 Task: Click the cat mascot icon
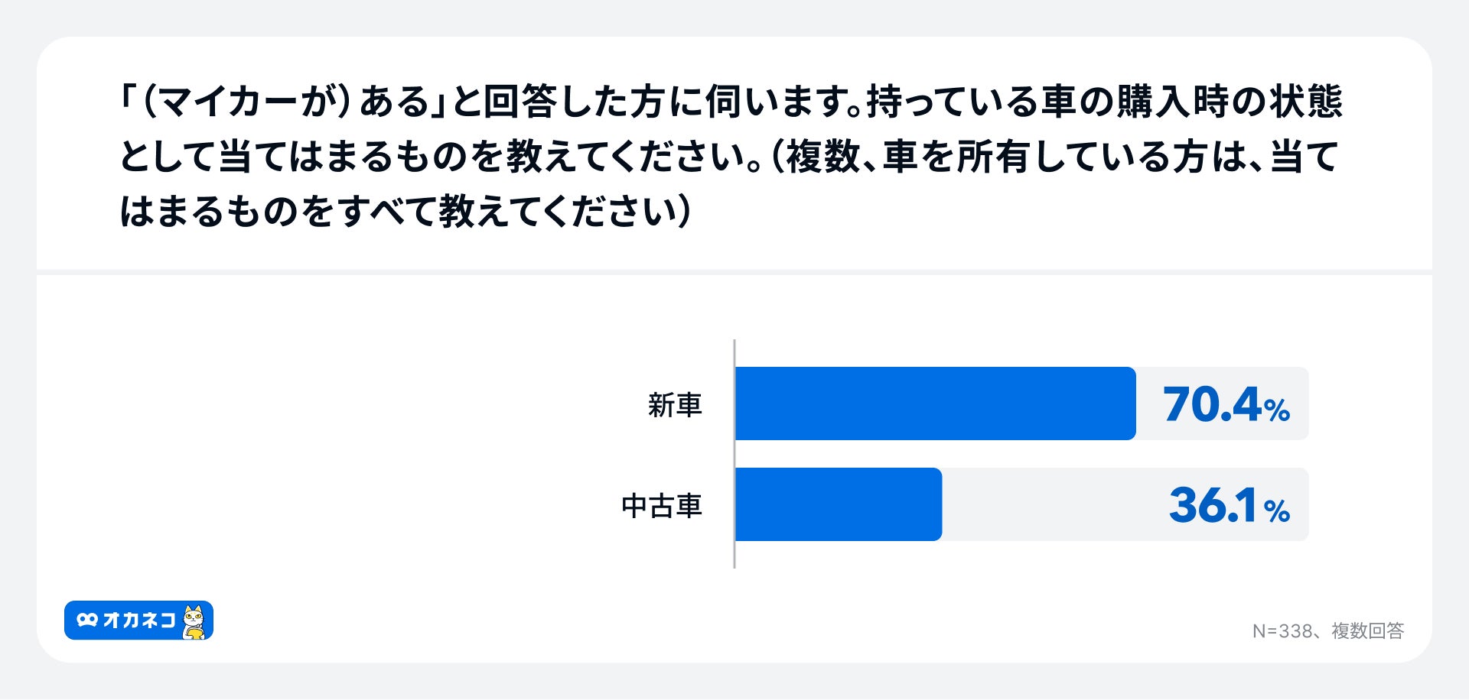pyautogui.click(x=195, y=621)
